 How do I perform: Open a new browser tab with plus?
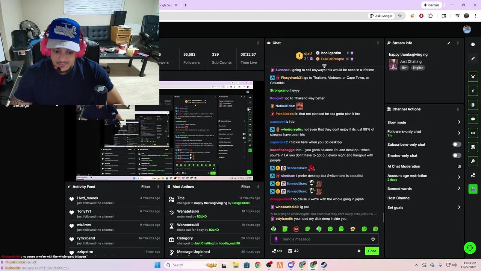pyautogui.click(x=185, y=5)
